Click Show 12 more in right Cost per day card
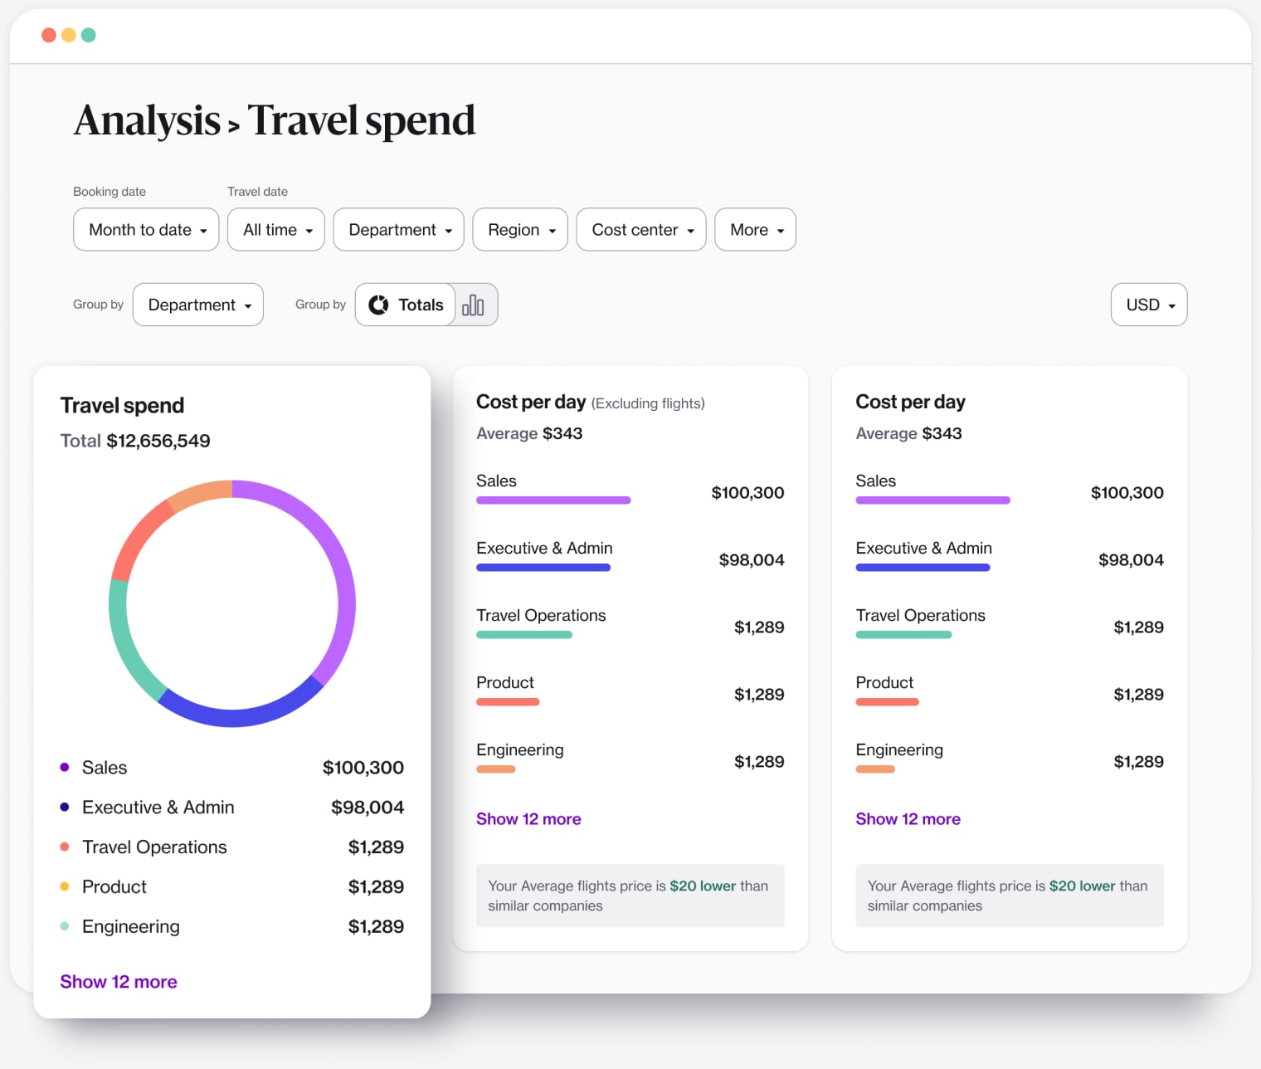The image size is (1261, 1069). click(908, 819)
